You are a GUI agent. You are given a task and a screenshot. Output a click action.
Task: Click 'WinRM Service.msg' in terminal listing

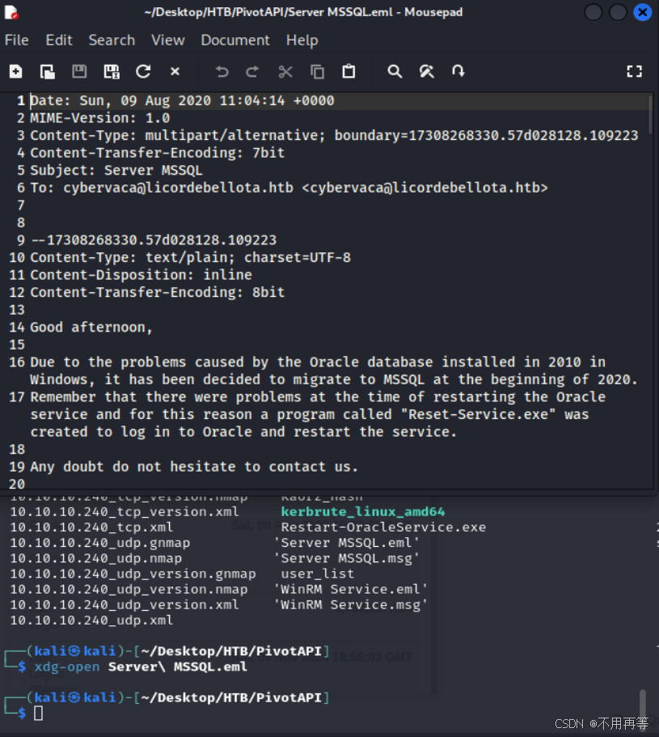[x=351, y=604]
